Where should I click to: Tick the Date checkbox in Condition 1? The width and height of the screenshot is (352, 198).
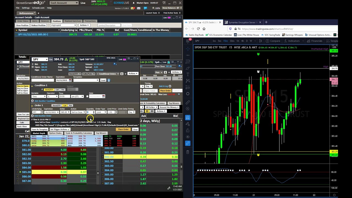[87, 96]
